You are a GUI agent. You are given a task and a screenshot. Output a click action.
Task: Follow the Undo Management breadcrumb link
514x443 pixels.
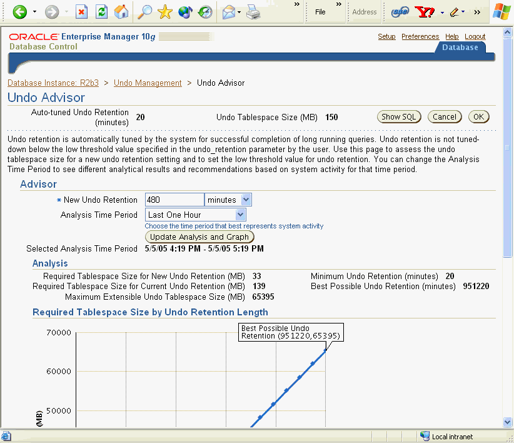[148, 83]
